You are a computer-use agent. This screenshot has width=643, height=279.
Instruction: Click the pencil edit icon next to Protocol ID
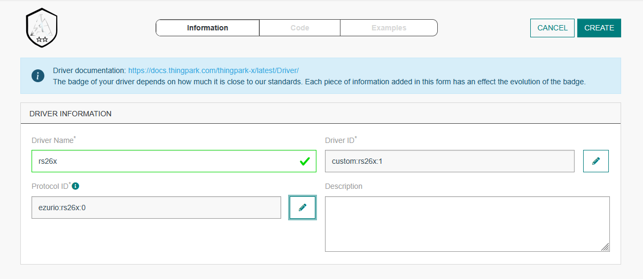coord(303,208)
